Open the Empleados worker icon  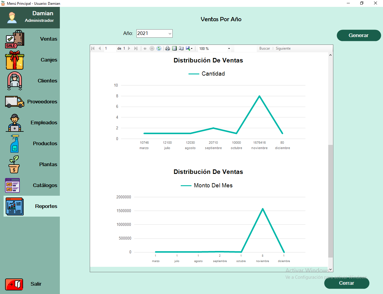pos(15,123)
